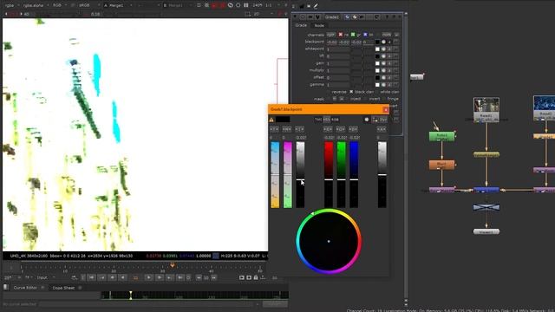Click the first blackpoint value field
The image size is (555, 312).
coord(332,42)
